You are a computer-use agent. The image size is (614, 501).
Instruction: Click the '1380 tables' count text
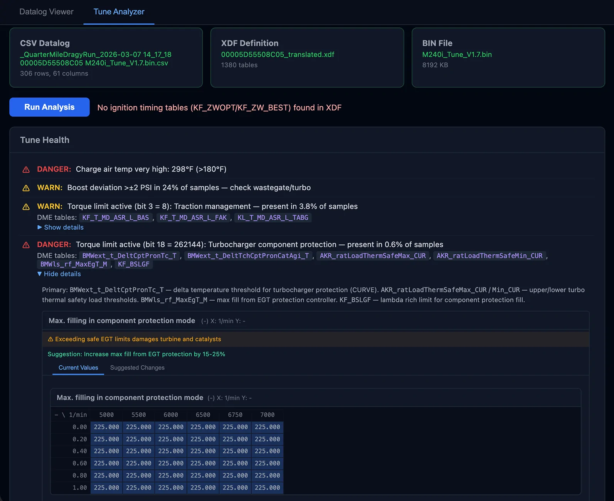239,65
